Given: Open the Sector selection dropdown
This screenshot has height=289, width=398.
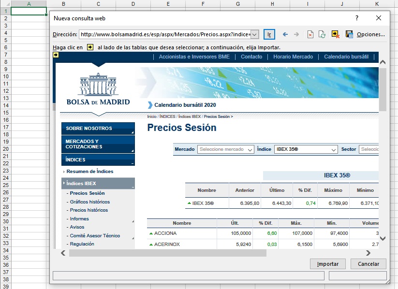Looking at the screenshot, I should point(369,149).
